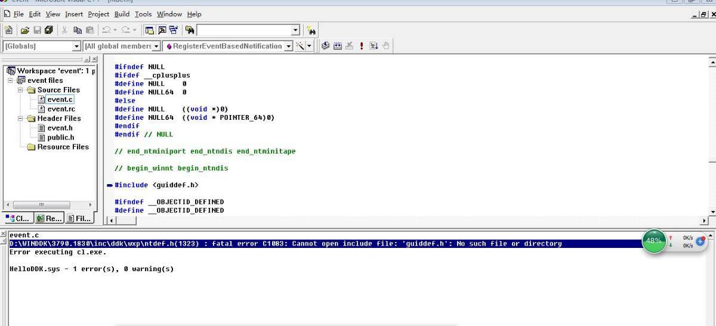The image size is (716, 326).
Task: Click the Stop Build icon
Action: click(x=350, y=46)
